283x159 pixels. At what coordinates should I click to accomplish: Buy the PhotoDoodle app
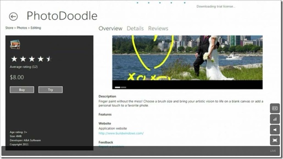click(x=22, y=89)
